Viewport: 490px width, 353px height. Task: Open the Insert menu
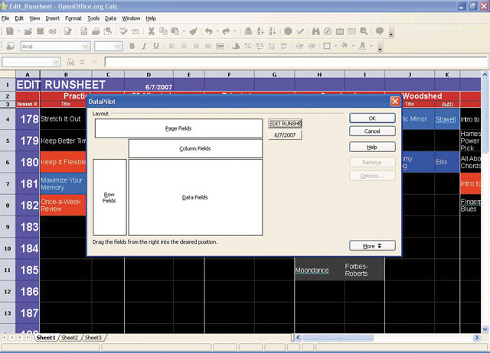pos(53,18)
